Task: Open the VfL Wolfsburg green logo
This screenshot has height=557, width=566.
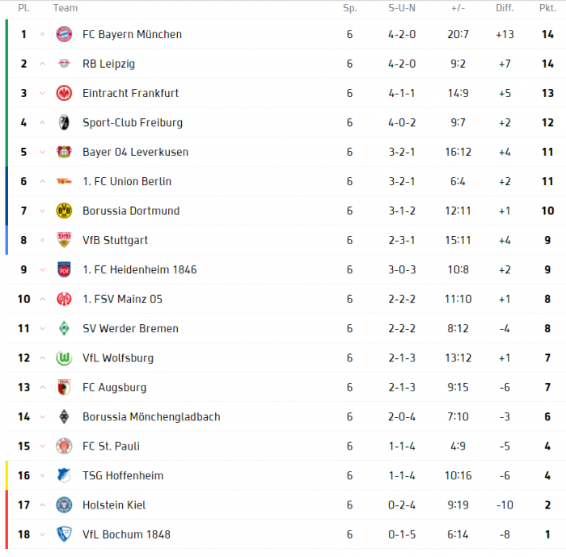Action: pyautogui.click(x=64, y=358)
